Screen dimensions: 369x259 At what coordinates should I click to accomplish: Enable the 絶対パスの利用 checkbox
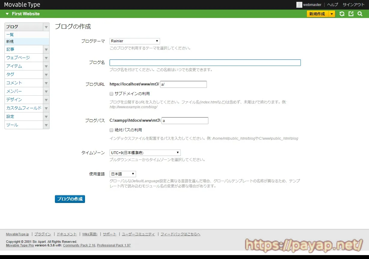(x=111, y=130)
